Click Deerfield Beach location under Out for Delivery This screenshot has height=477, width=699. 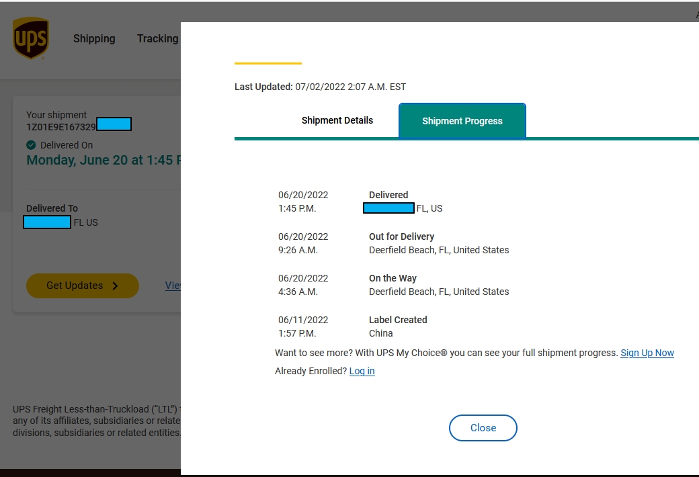pos(439,250)
